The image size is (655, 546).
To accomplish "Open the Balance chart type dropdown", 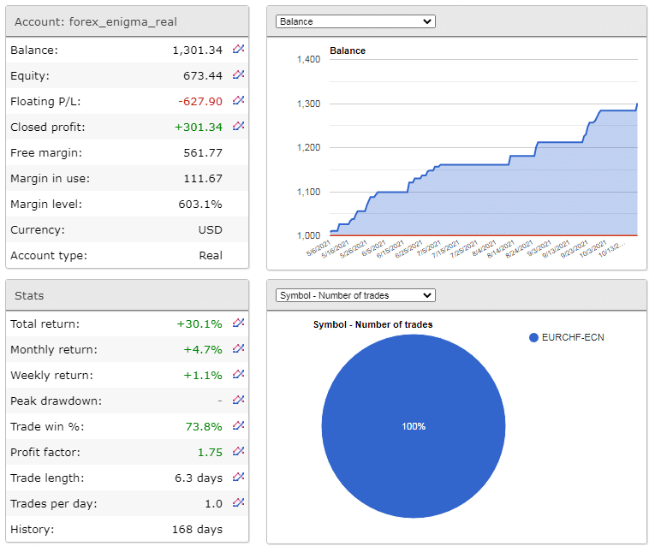I will click(x=355, y=21).
